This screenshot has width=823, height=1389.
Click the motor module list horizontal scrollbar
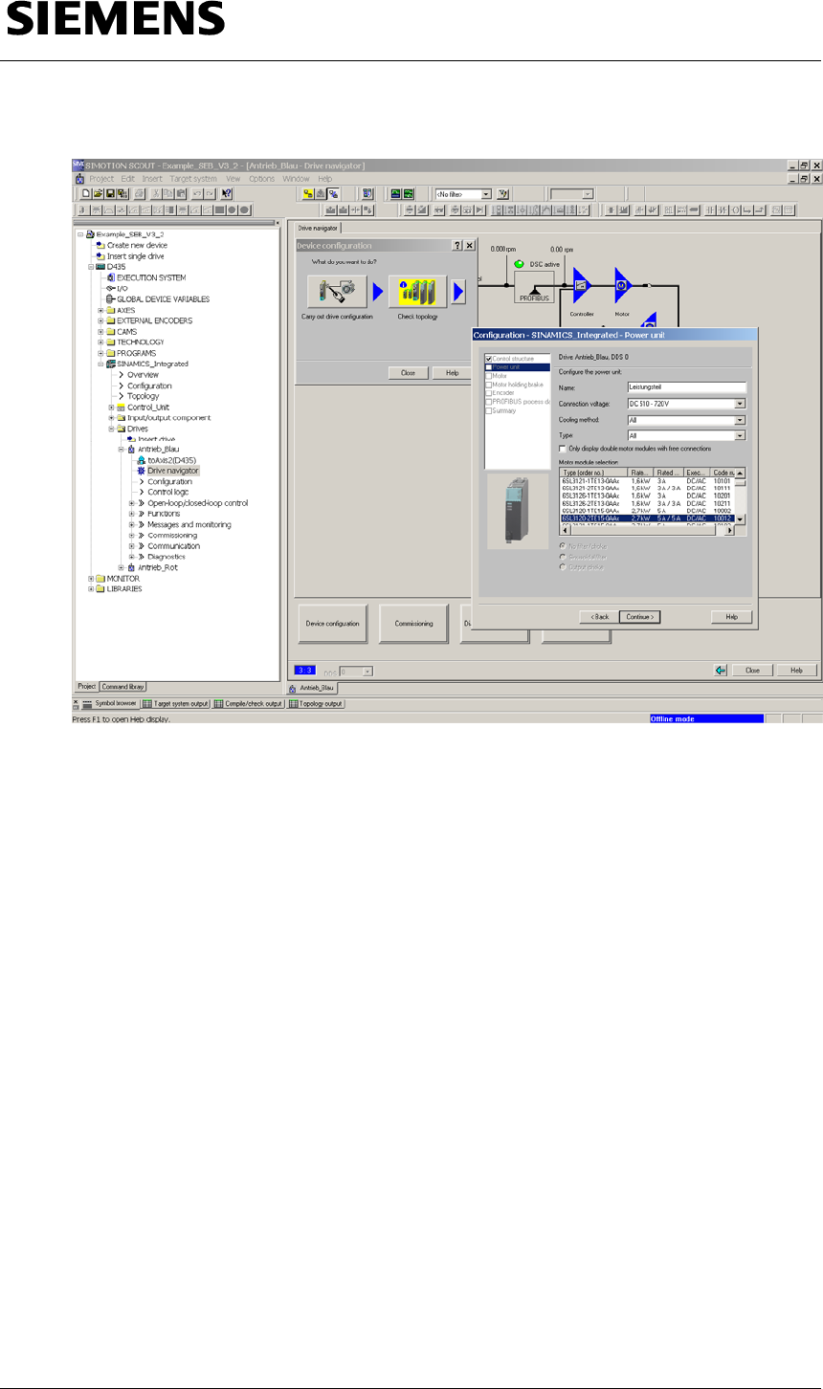click(x=647, y=530)
